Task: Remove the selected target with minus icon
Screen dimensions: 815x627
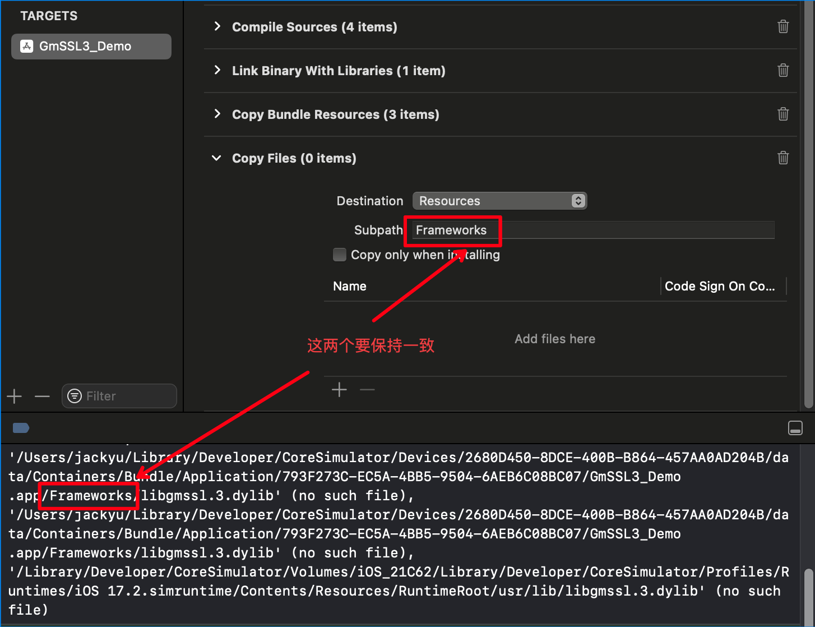Action: [42, 397]
